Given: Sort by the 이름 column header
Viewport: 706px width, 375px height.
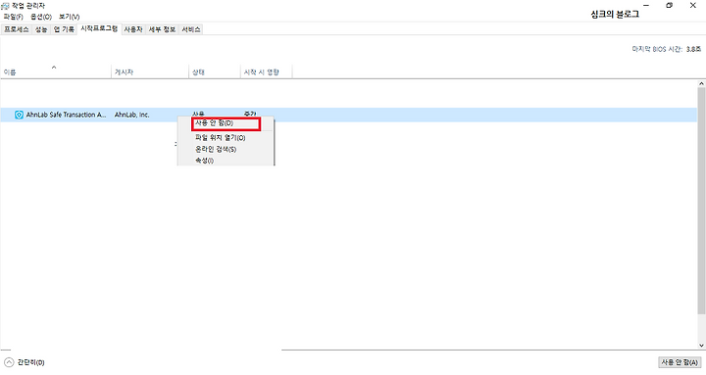Looking at the screenshot, I should click(x=55, y=71).
